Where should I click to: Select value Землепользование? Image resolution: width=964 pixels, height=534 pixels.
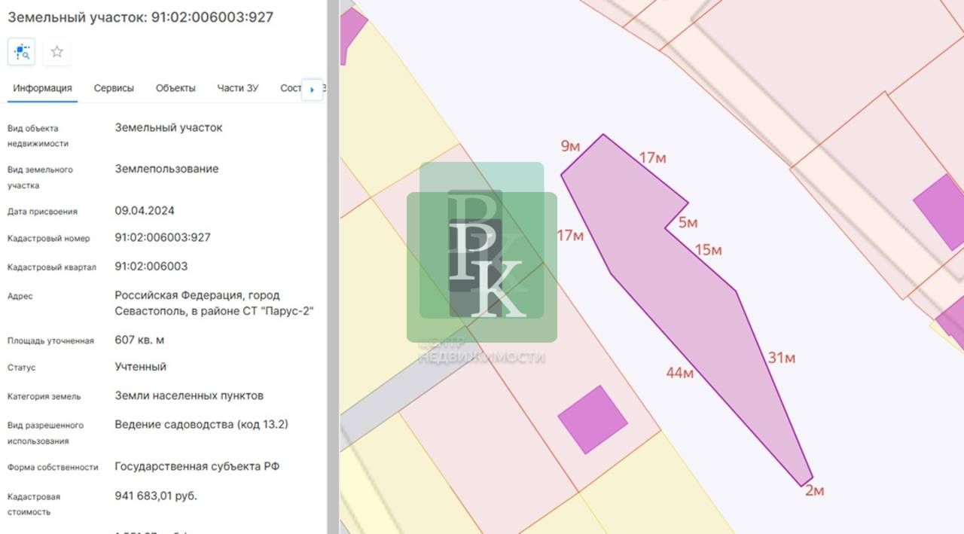(166, 169)
